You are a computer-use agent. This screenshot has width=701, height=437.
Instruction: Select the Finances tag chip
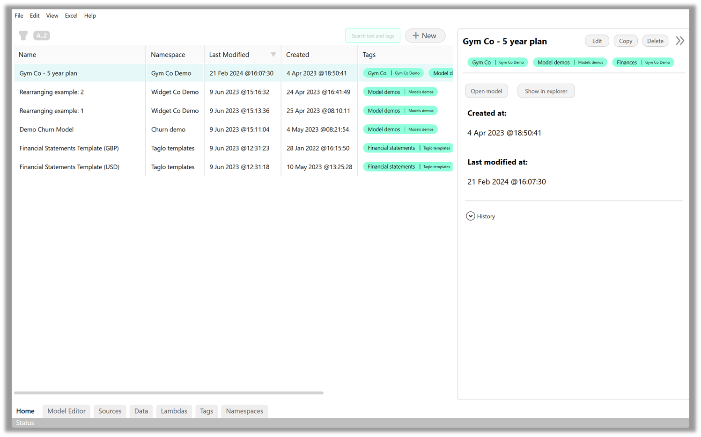coord(643,62)
